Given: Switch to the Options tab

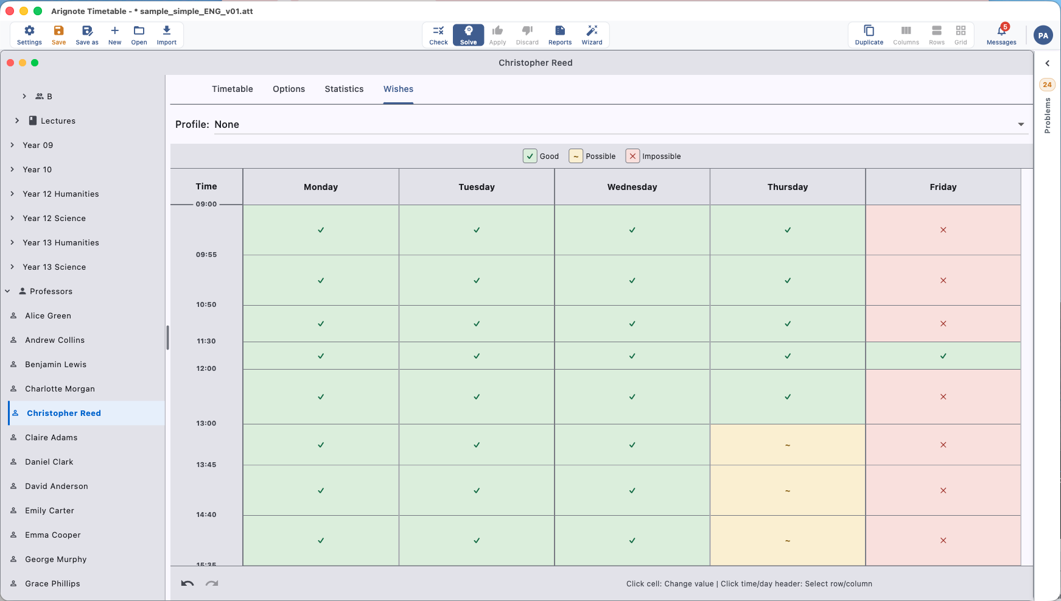Looking at the screenshot, I should [x=289, y=89].
